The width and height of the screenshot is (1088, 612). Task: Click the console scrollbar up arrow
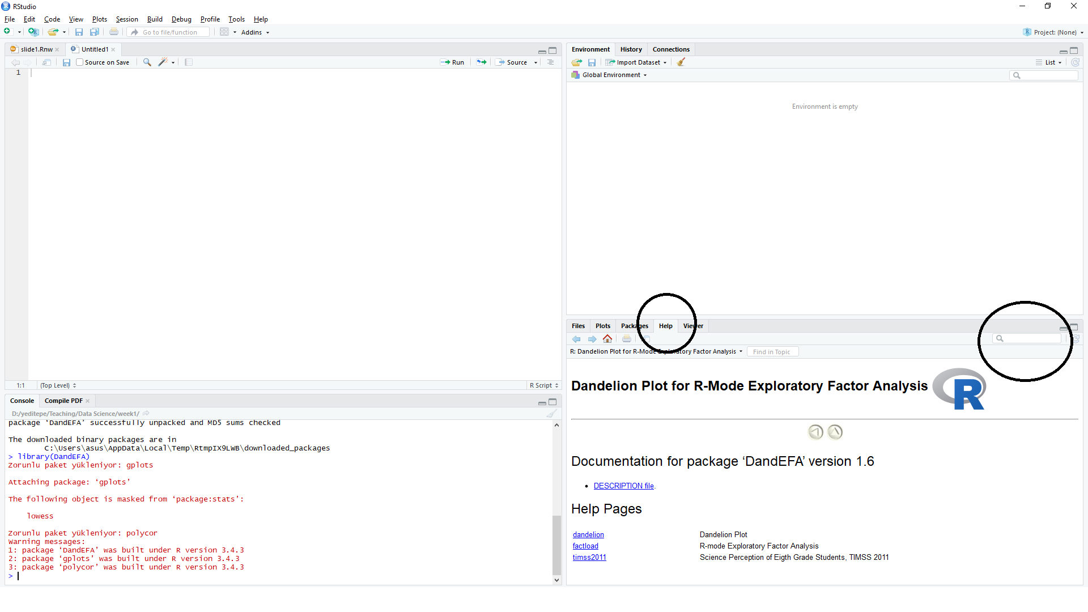click(x=556, y=425)
